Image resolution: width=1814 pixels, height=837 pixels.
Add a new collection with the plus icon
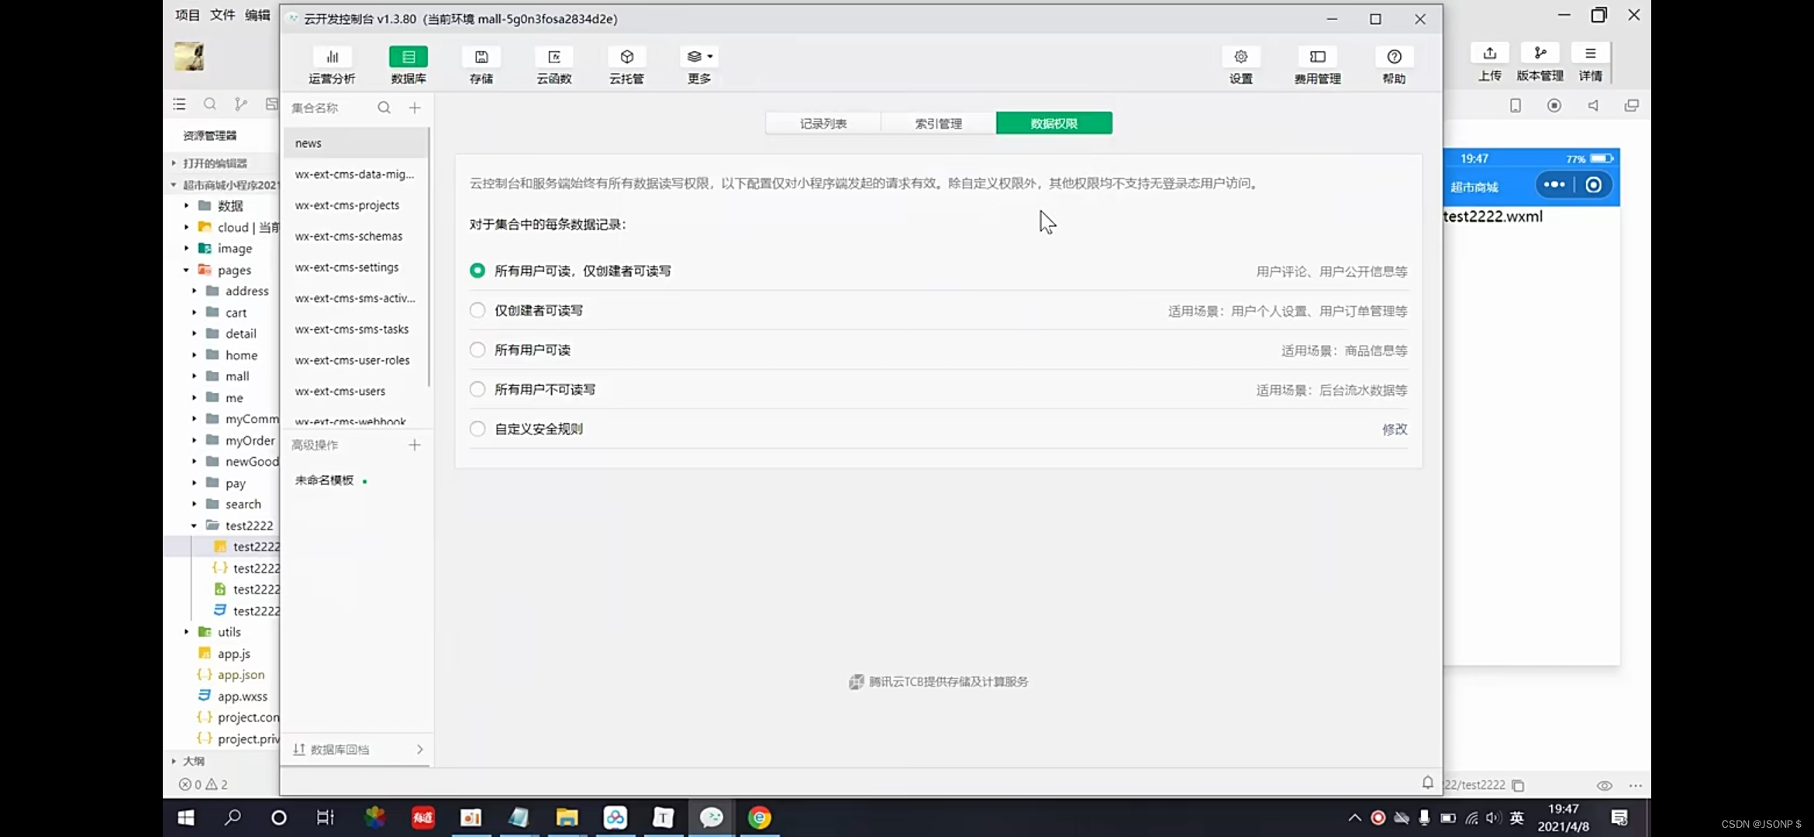click(x=415, y=108)
